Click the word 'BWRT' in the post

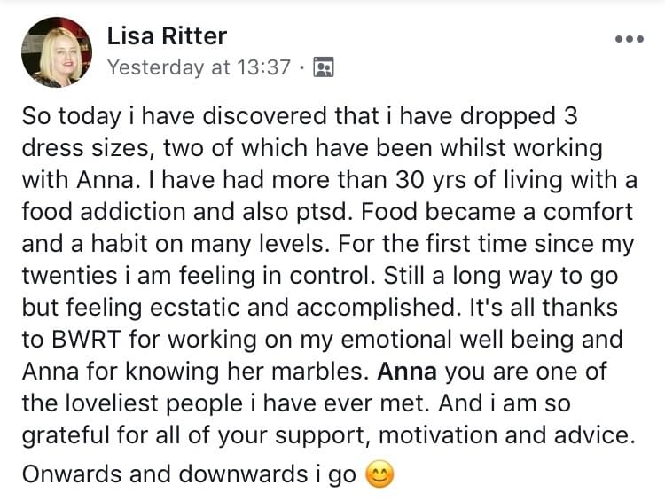point(87,340)
